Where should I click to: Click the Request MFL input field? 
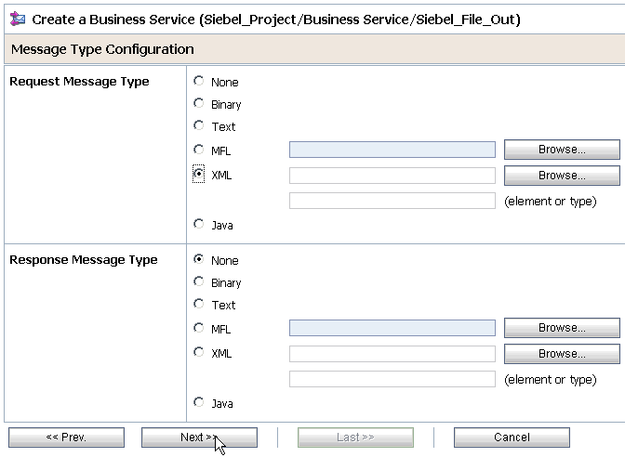point(392,150)
